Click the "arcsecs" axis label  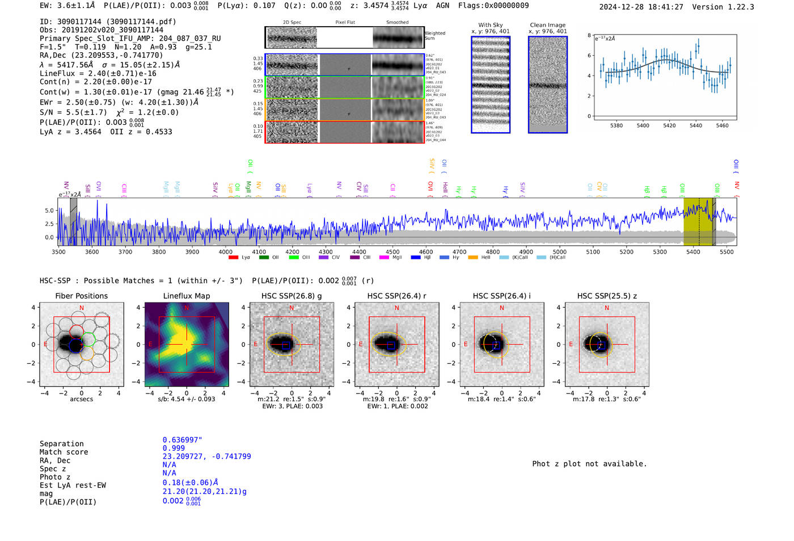[x=81, y=399]
